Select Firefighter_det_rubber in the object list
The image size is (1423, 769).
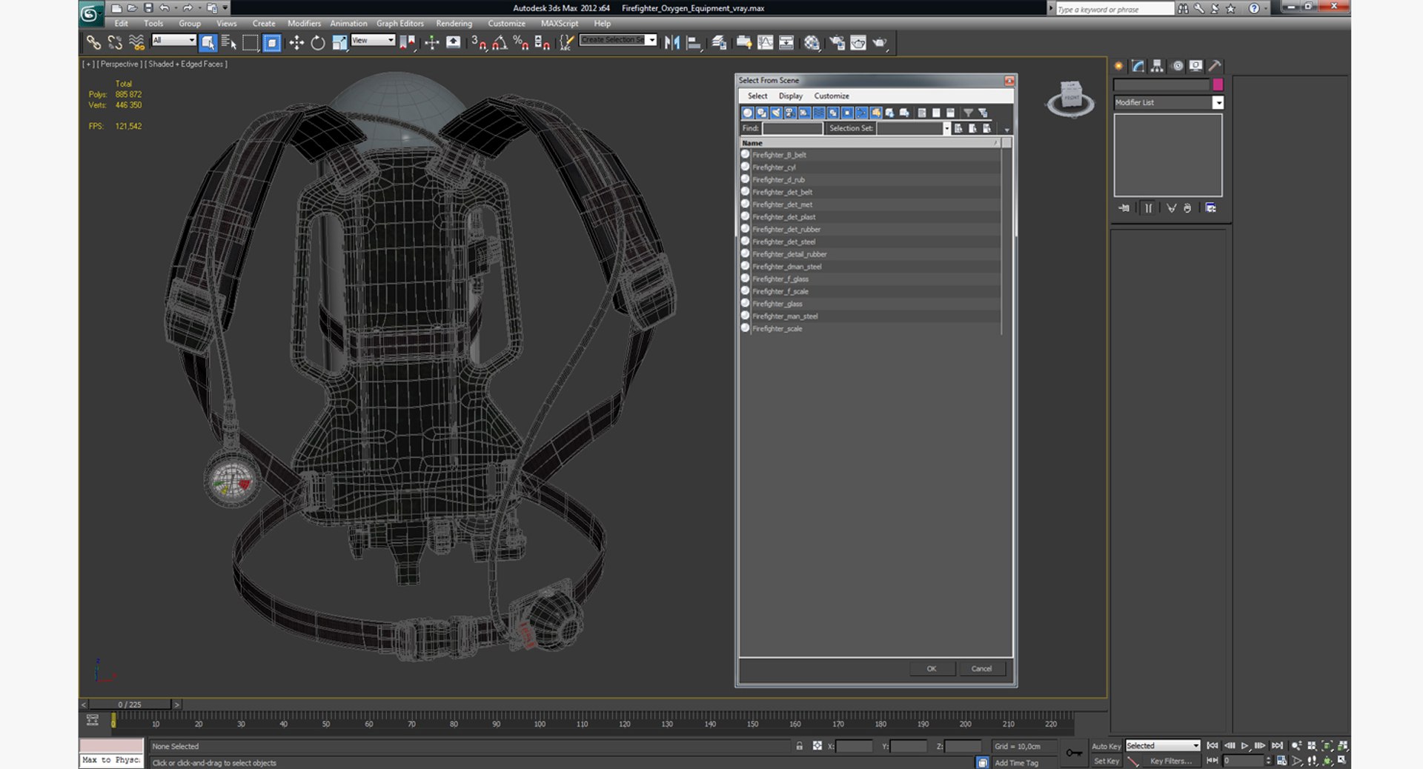(786, 230)
